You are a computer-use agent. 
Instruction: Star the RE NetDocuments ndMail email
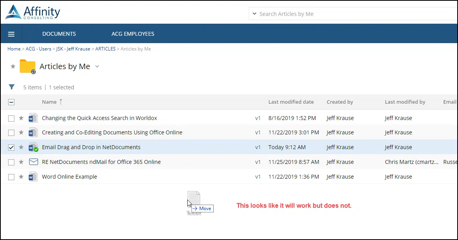(21, 162)
